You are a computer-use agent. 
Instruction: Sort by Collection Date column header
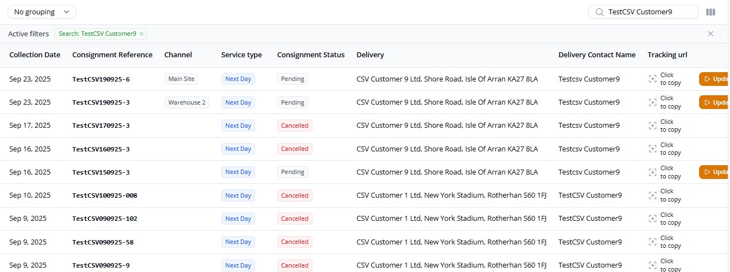(35, 55)
